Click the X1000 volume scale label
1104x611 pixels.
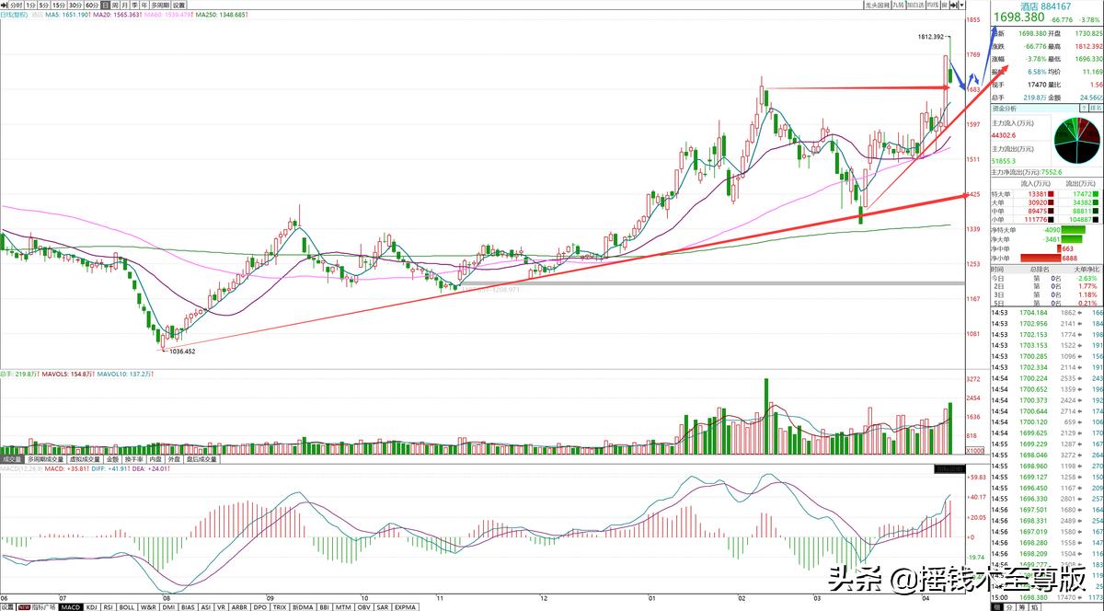coord(975,450)
